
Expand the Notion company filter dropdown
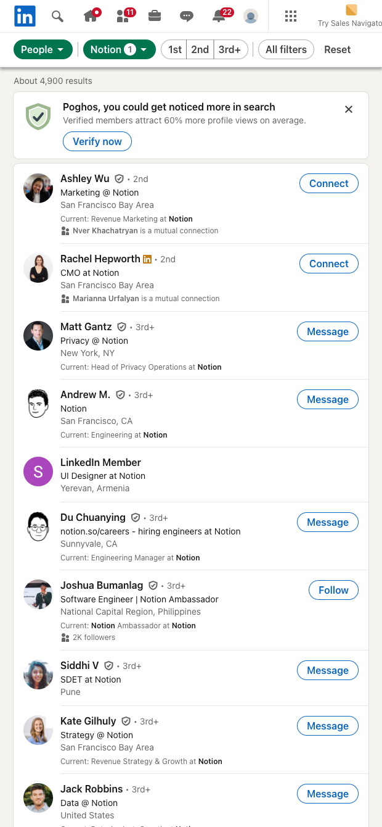pos(120,49)
